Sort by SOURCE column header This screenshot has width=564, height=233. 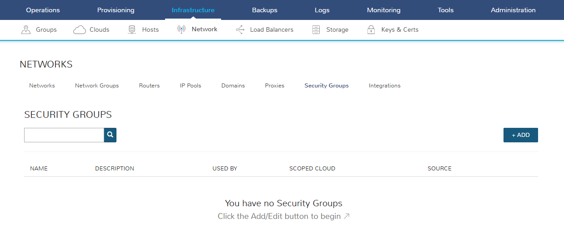point(439,169)
